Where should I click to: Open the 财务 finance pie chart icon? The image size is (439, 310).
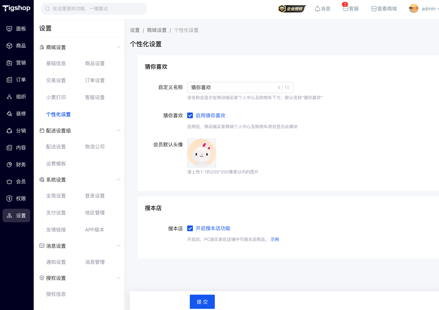pos(9,165)
